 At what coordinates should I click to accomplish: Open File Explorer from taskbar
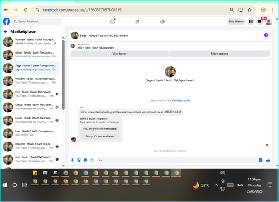click(45, 172)
